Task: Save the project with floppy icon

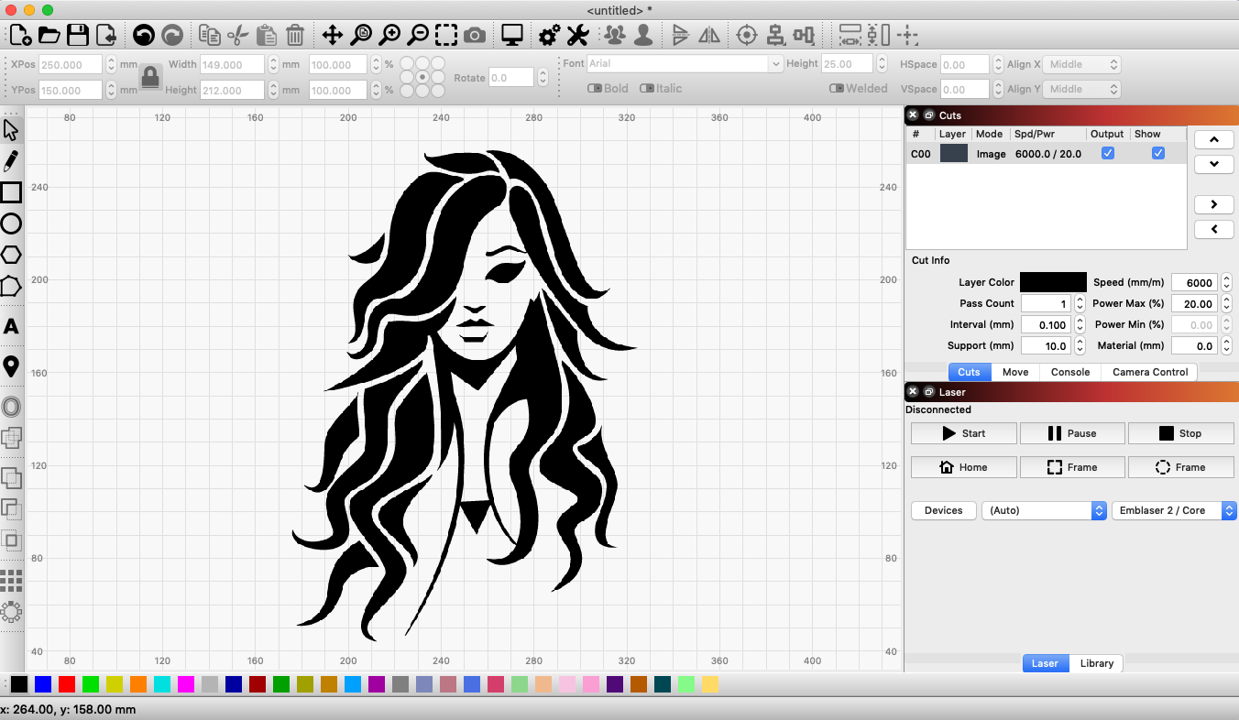Action: click(78, 36)
